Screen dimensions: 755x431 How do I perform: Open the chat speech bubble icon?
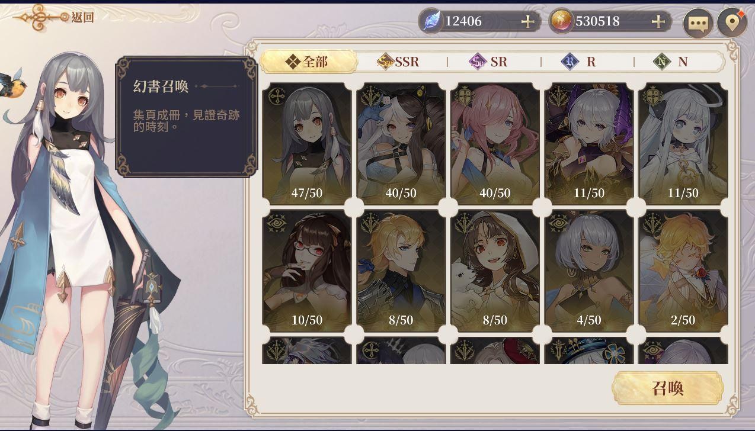pos(698,24)
